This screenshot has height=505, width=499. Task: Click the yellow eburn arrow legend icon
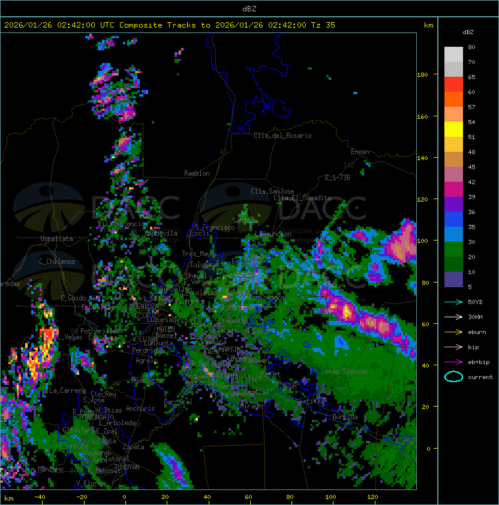tap(453, 332)
